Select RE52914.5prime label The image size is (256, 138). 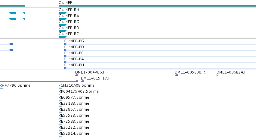click(x=74, y=134)
